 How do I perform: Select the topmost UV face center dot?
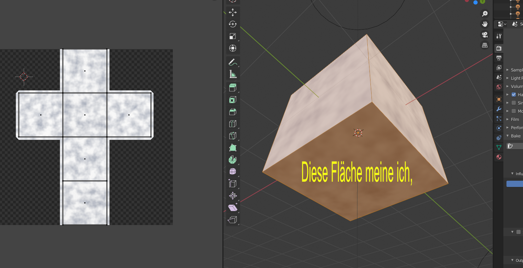click(85, 71)
